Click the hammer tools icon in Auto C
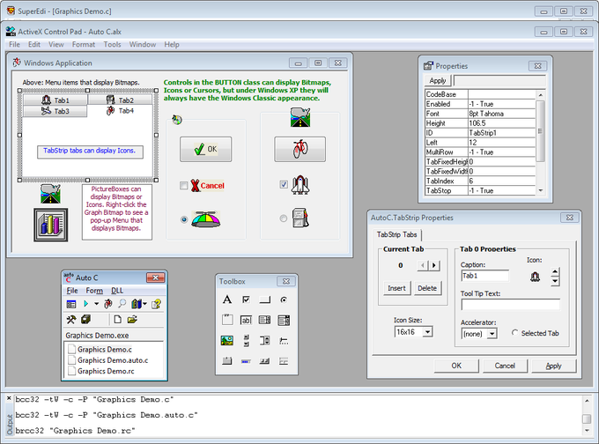 click(71, 320)
